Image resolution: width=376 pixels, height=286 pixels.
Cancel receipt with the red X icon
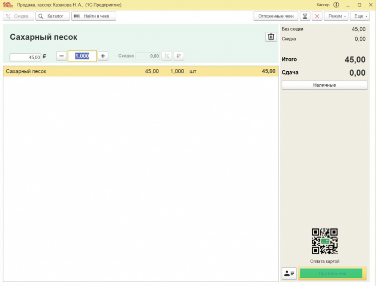pos(317,16)
